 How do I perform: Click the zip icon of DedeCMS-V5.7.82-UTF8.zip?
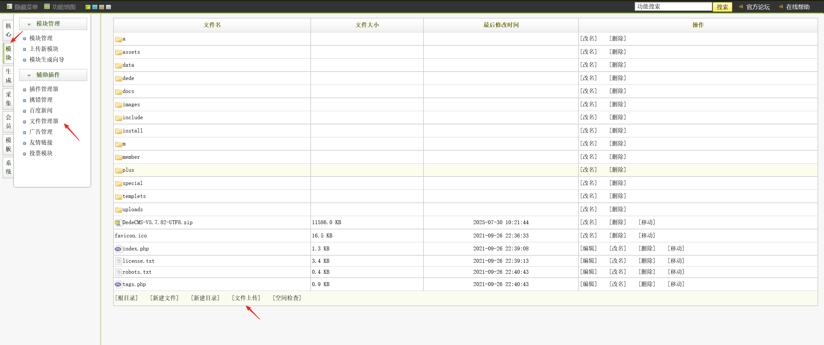(x=118, y=223)
